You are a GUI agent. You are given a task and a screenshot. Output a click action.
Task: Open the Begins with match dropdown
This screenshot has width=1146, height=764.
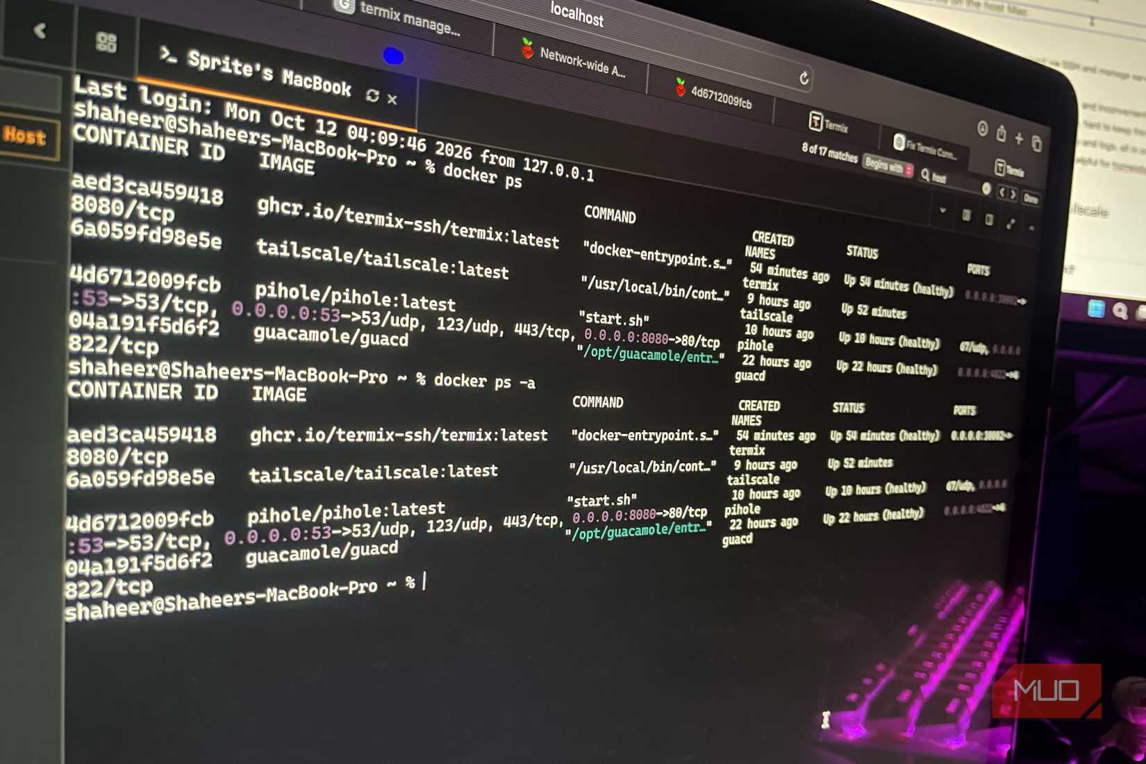coord(888,165)
